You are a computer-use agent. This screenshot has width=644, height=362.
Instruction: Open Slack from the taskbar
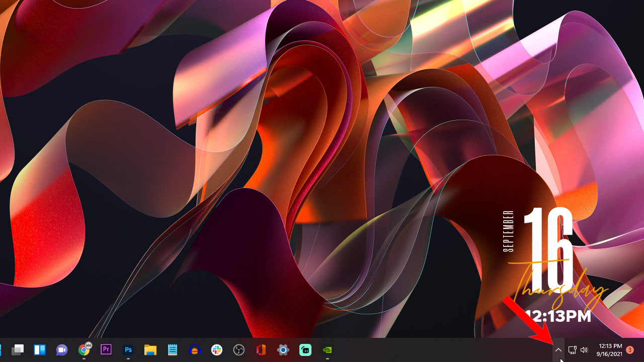[x=216, y=349]
